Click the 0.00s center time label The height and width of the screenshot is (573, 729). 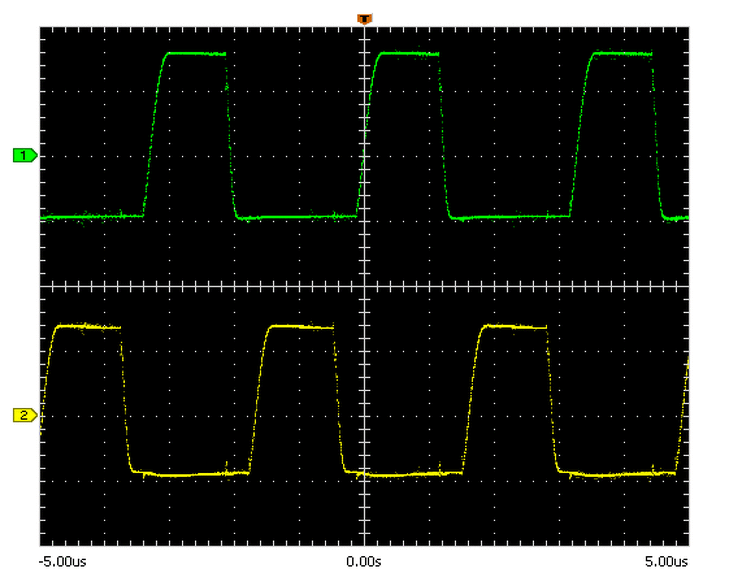(364, 562)
